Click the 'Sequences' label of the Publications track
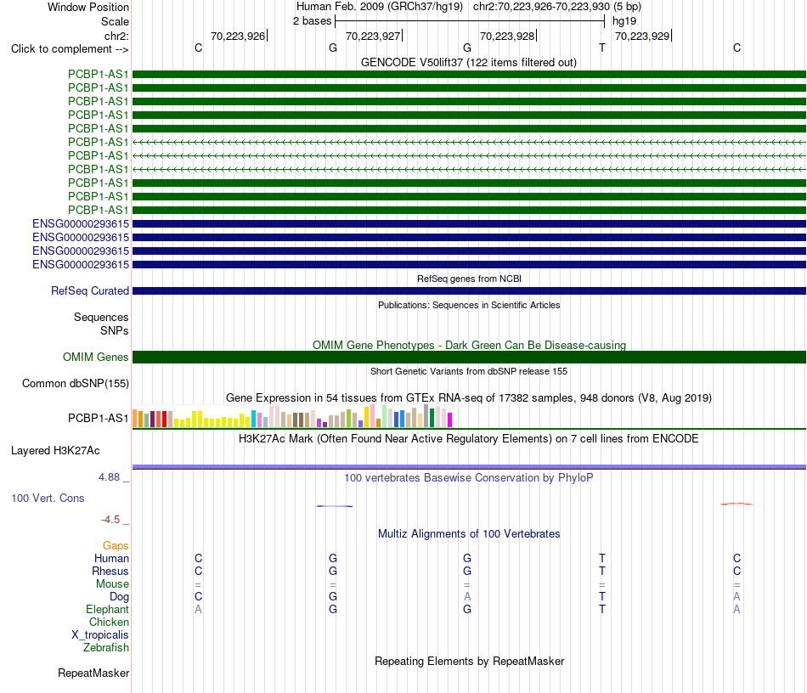 [x=101, y=317]
